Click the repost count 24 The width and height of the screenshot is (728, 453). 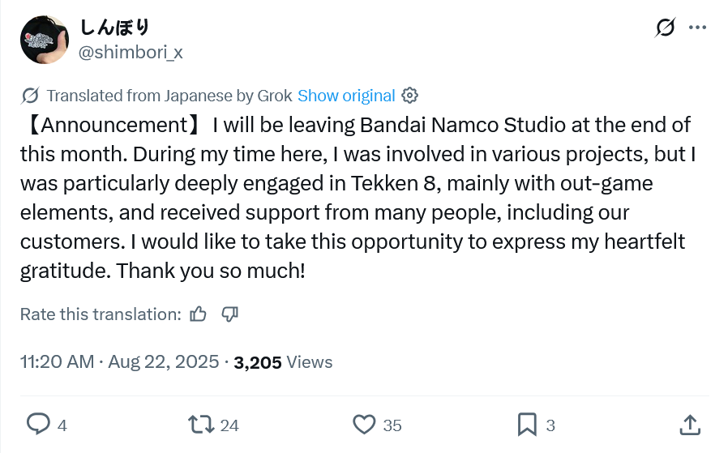tap(229, 425)
